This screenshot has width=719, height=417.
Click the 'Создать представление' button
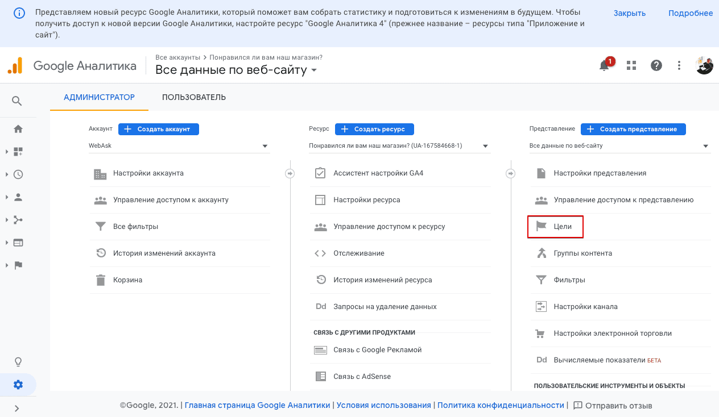[633, 129]
